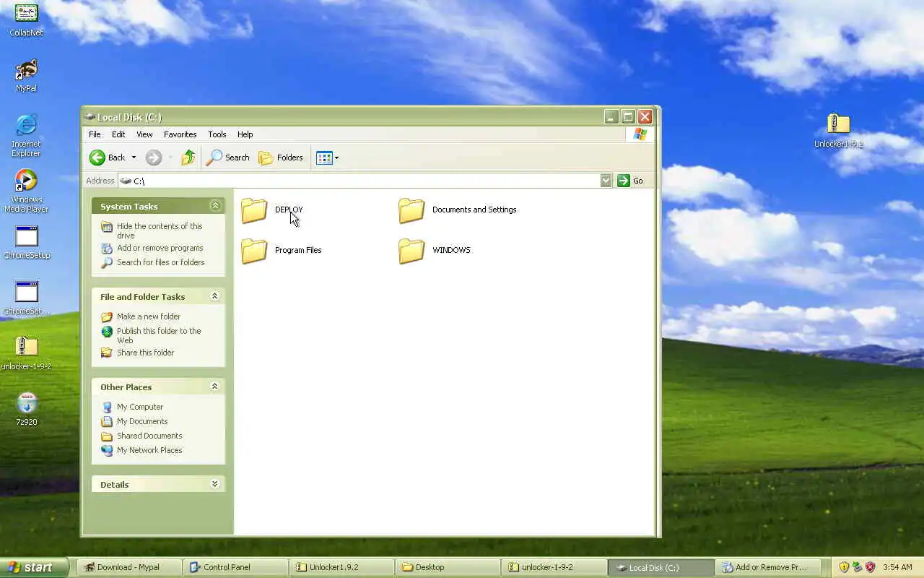The height and width of the screenshot is (578, 924).
Task: Open the Edit menu
Action: click(118, 134)
